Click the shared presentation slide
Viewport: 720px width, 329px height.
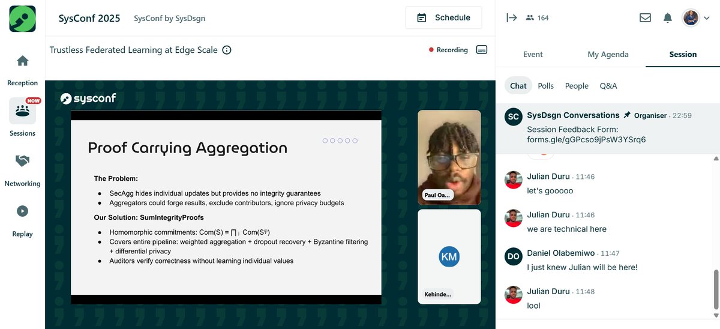point(226,207)
